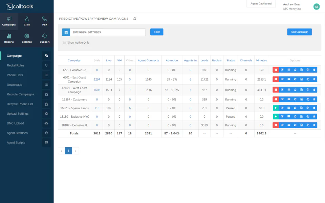Open the 113 dials link for Special Leads
This screenshot has width=325, height=203.
click(97, 108)
